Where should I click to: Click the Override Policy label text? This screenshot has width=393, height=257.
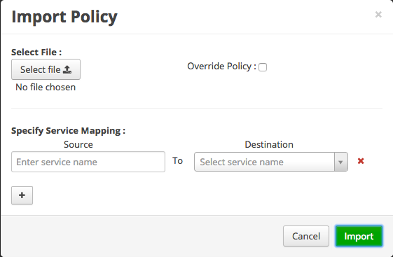coord(221,67)
